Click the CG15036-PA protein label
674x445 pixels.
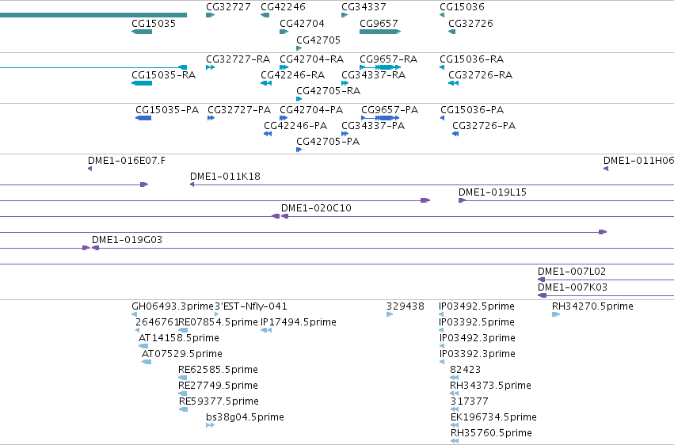click(472, 110)
